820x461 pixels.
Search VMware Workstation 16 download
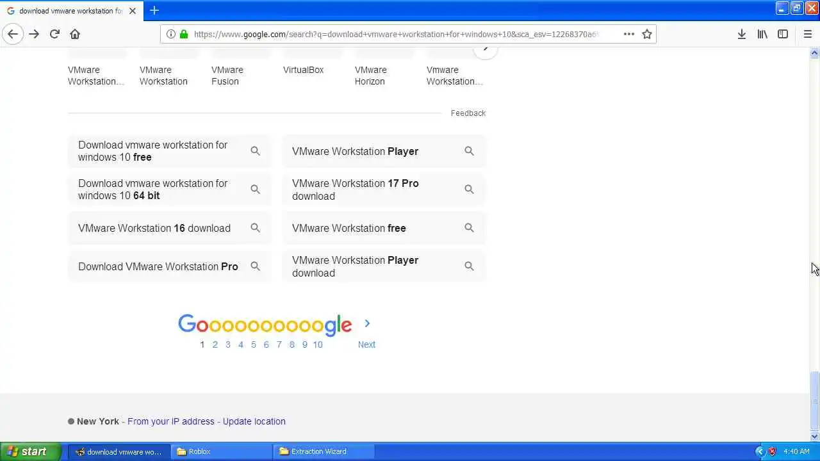(170, 228)
